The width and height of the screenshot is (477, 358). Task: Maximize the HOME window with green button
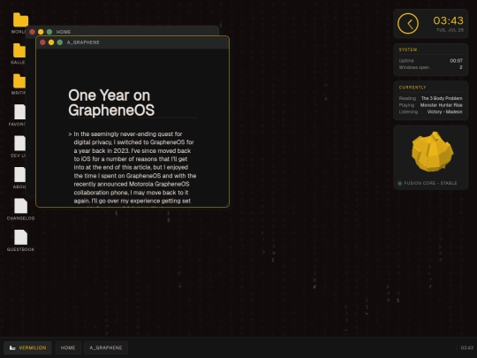tap(49, 32)
